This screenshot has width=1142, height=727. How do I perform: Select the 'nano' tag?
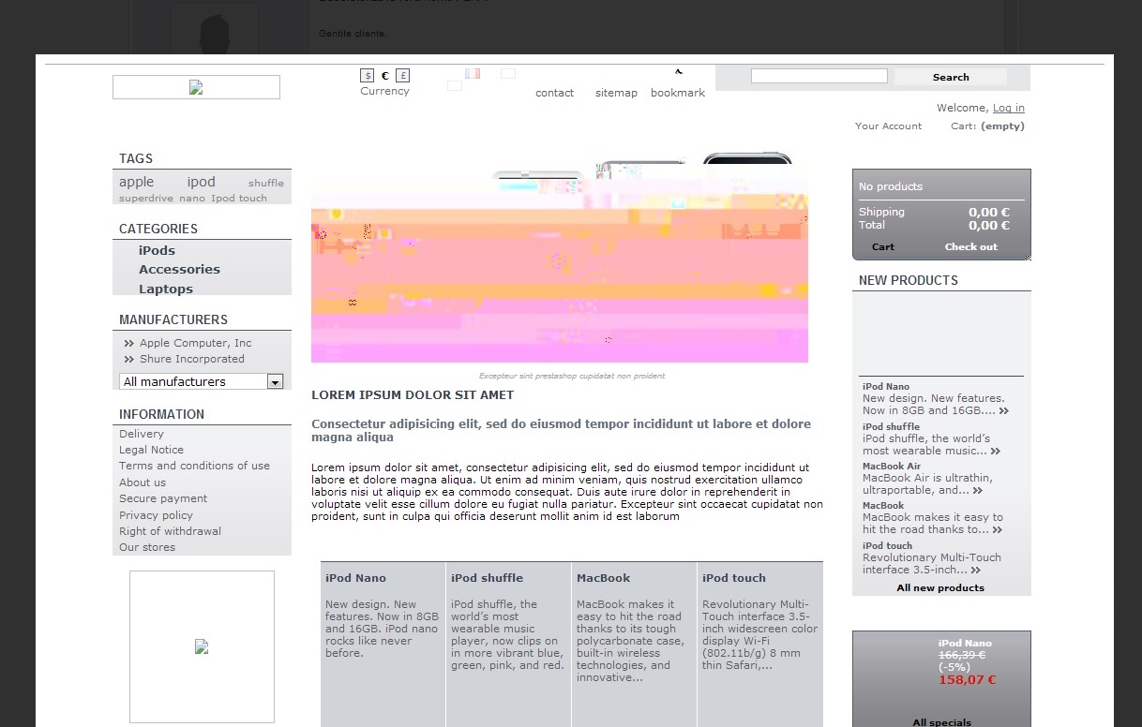[x=192, y=198]
